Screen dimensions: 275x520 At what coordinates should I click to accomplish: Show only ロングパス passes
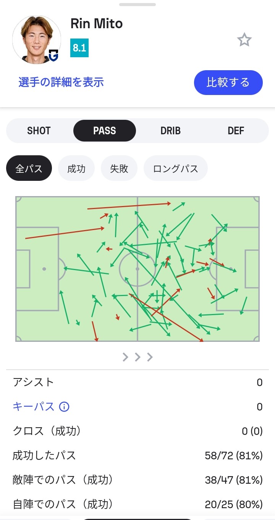[176, 168]
